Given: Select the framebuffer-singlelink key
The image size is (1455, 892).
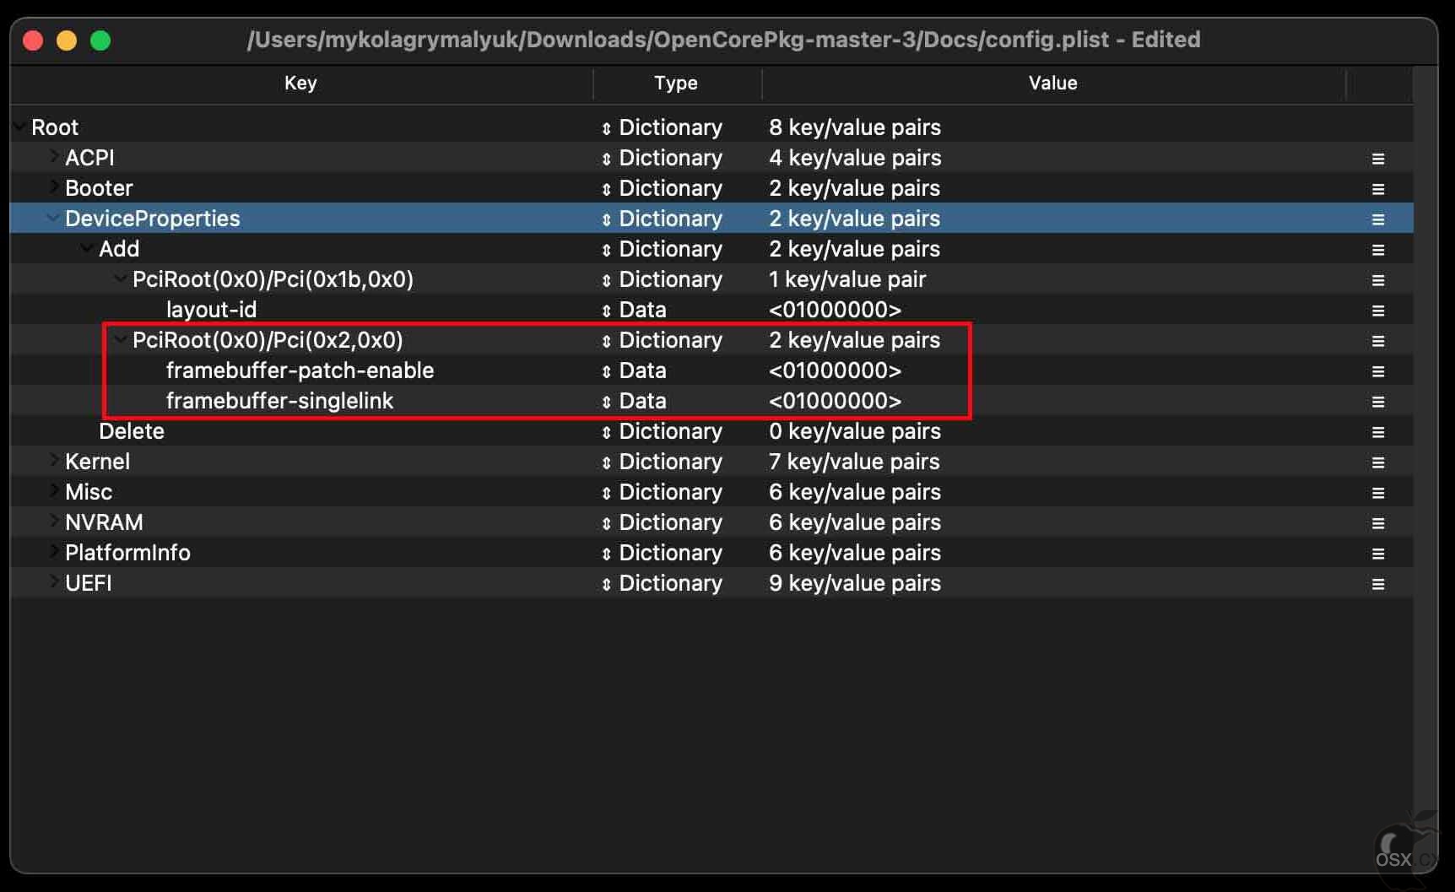Looking at the screenshot, I should click(x=279, y=401).
